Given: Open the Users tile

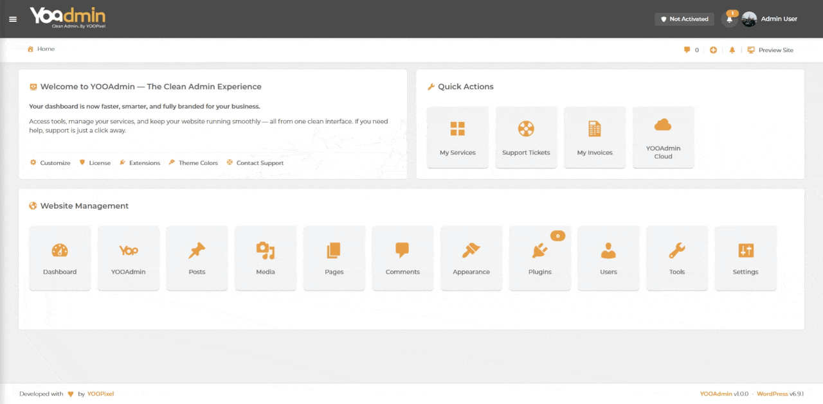Looking at the screenshot, I should point(608,258).
